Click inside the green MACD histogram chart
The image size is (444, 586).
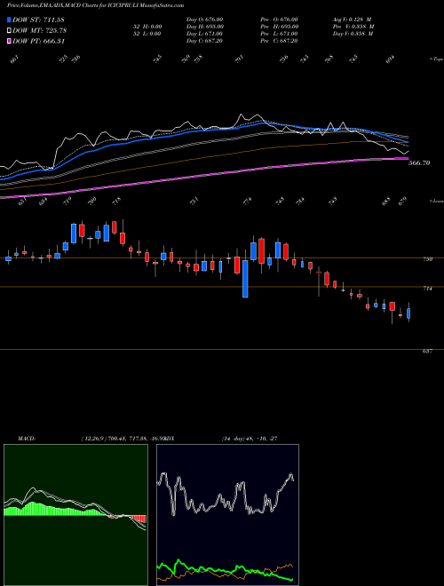pos(75,515)
